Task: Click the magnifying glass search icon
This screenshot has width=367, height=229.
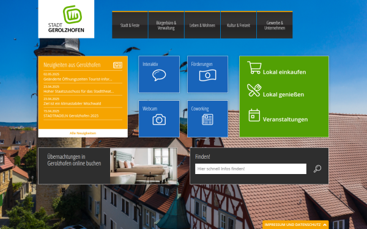Action: click(x=317, y=169)
